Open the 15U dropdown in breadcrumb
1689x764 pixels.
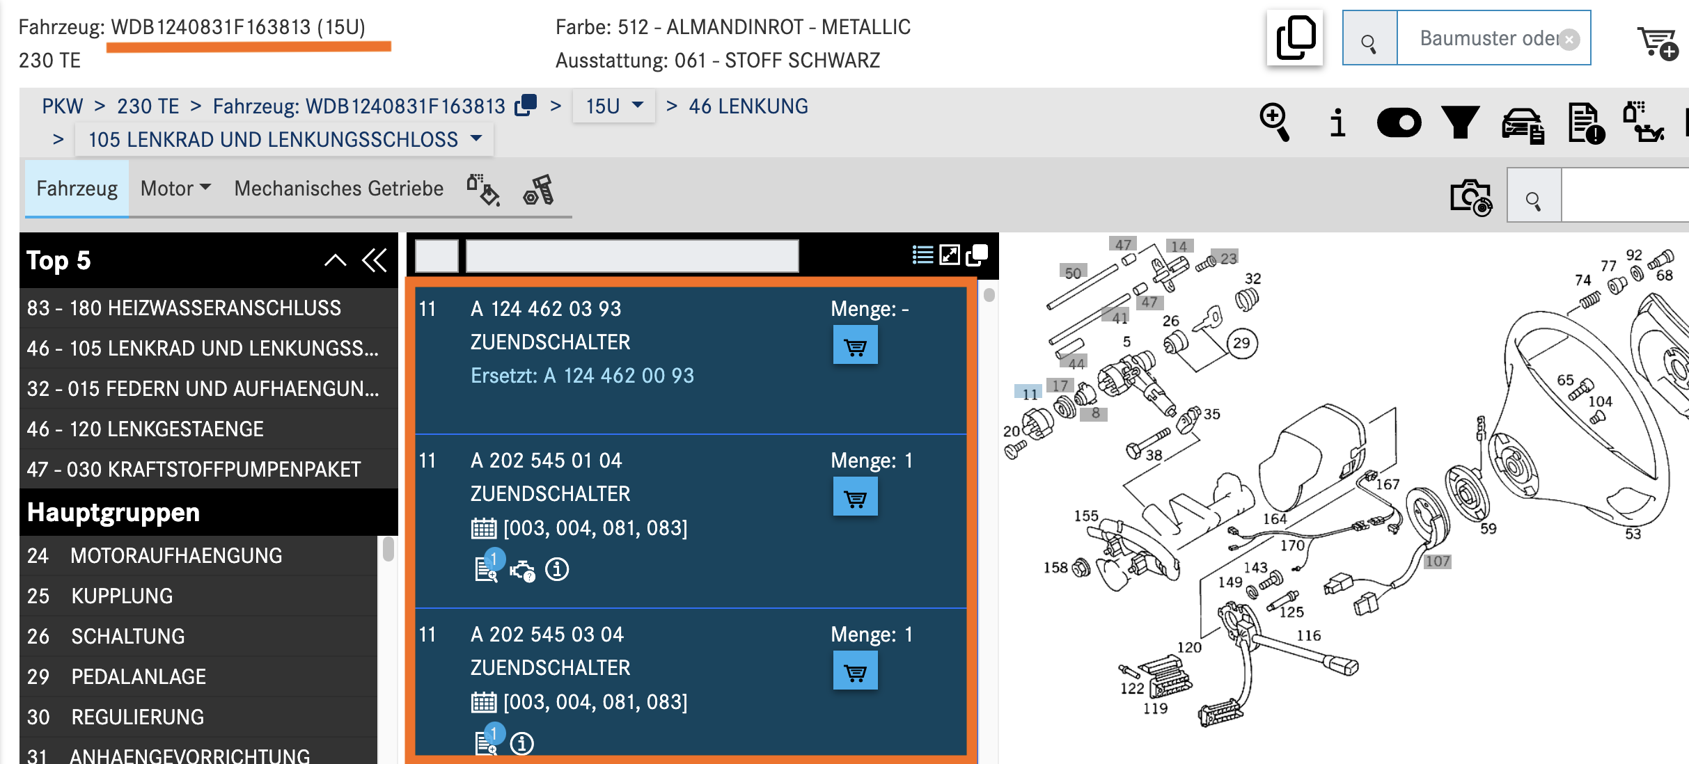click(x=613, y=106)
